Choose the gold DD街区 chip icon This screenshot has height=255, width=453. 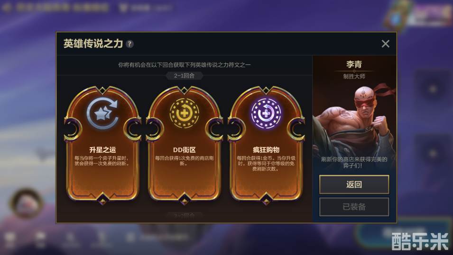point(185,113)
